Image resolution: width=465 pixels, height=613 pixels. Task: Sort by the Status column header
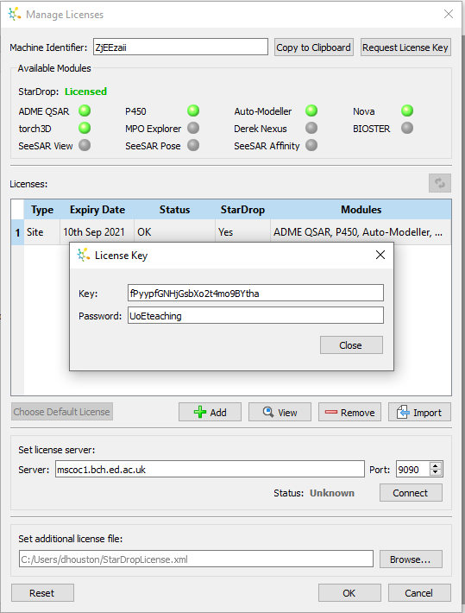tap(174, 210)
